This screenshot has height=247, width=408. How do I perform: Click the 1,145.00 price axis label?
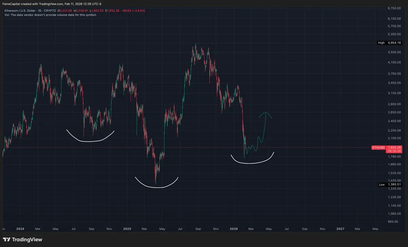click(x=394, y=205)
